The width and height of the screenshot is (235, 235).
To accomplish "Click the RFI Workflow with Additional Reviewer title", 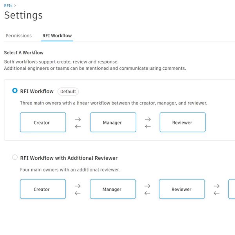I will (x=69, y=158).
